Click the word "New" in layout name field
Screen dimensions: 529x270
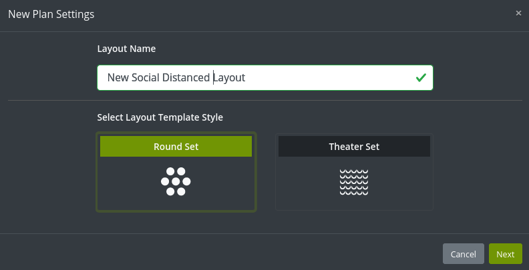point(118,78)
